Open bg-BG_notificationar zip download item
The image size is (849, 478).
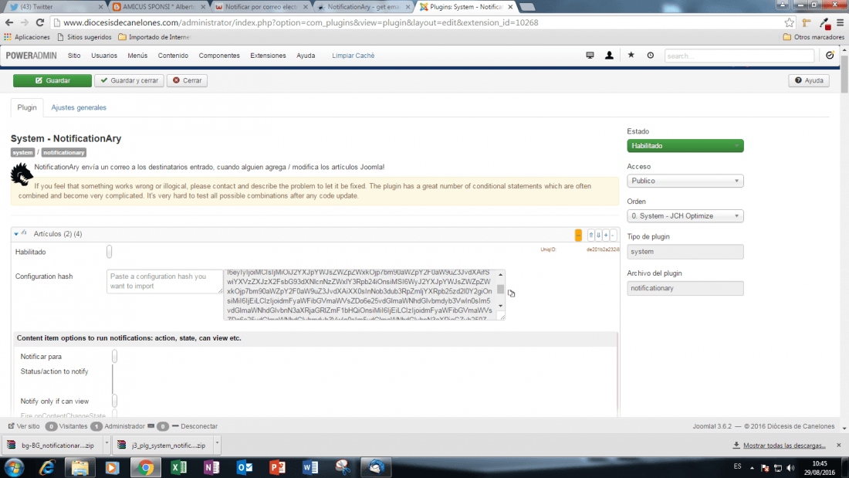[x=52, y=445]
